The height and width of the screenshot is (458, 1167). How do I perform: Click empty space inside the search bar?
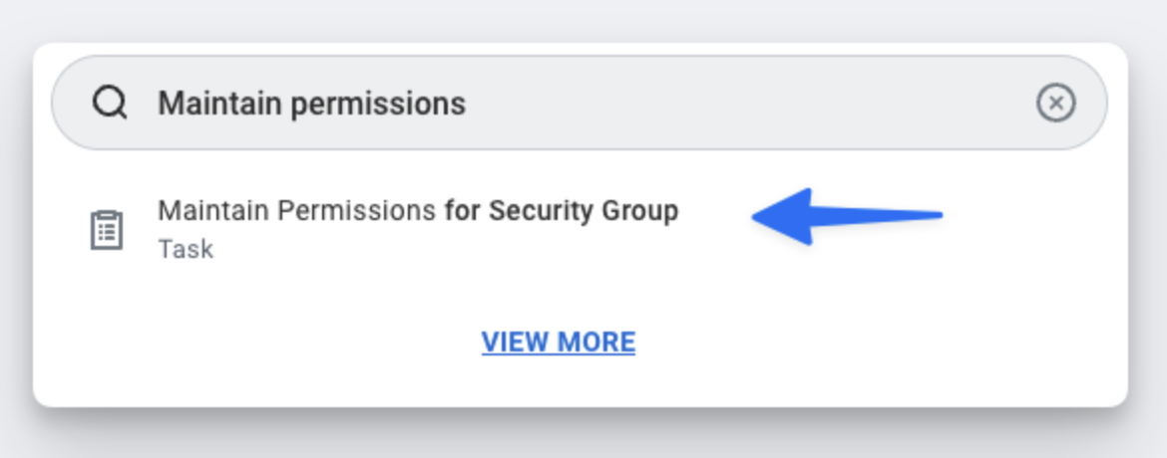point(748,103)
